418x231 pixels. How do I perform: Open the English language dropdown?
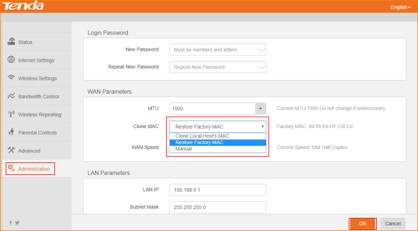click(x=400, y=7)
